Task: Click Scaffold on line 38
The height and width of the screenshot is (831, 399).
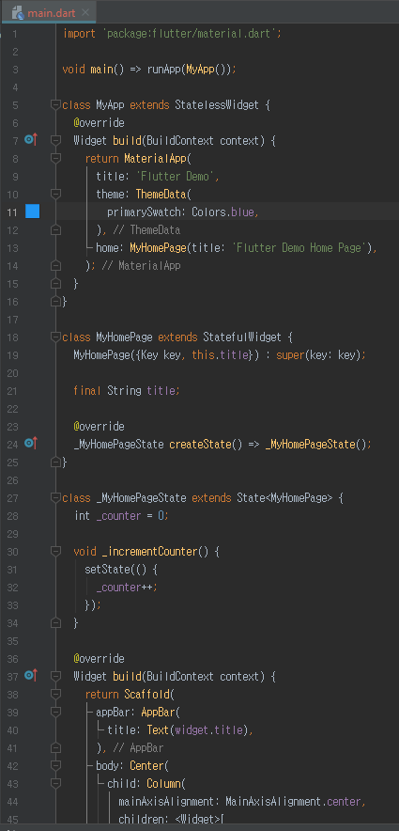Action: pyautogui.click(x=146, y=695)
